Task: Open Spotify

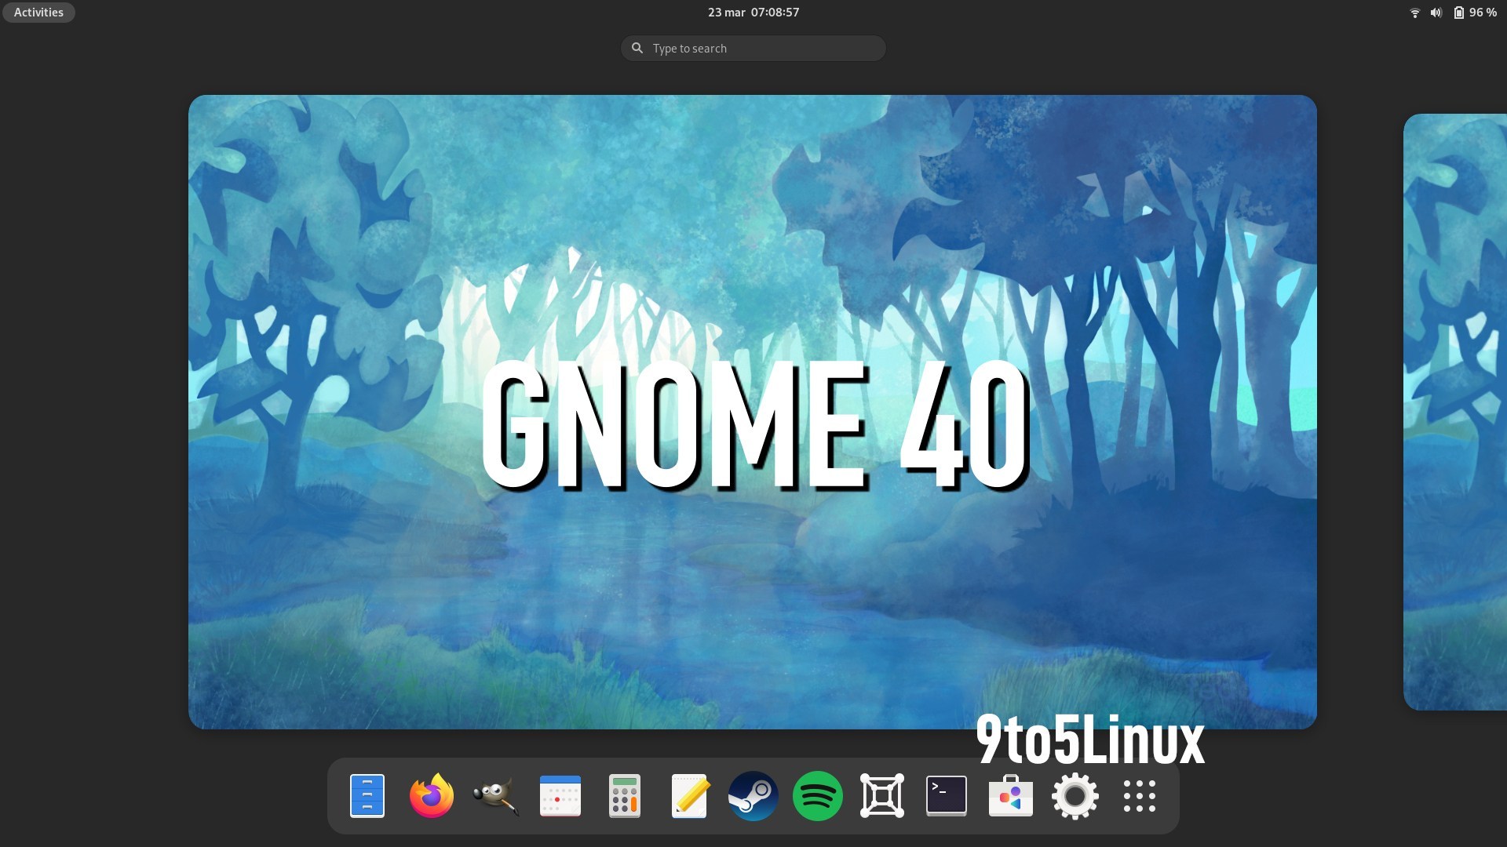Action: [x=818, y=795]
